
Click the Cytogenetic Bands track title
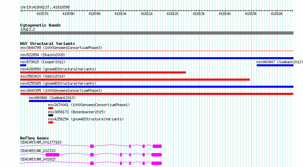41,25
